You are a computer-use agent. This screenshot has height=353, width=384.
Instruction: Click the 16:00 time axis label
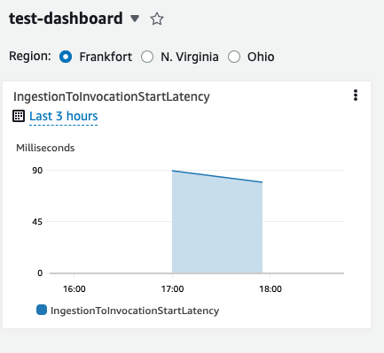[74, 289]
